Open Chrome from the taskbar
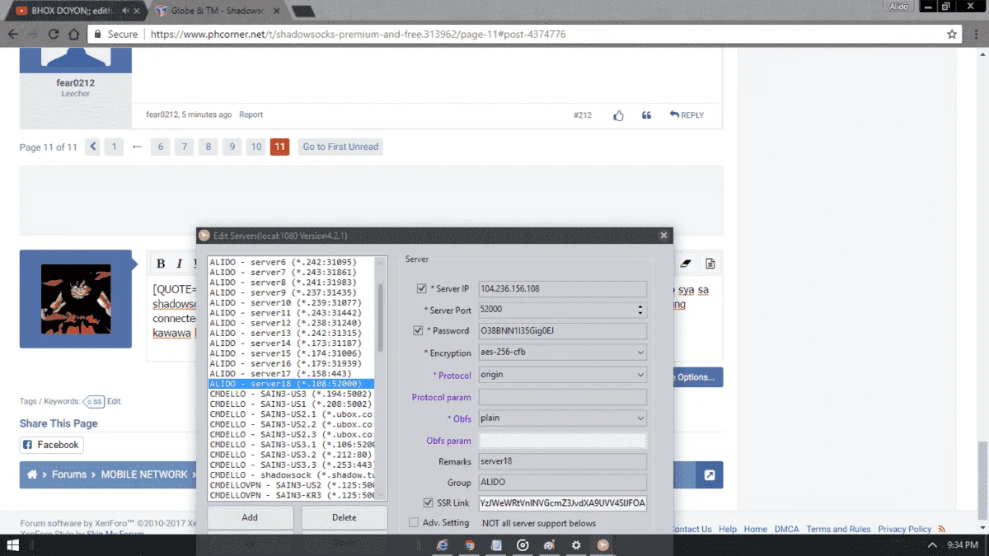This screenshot has width=989, height=556. 469,545
